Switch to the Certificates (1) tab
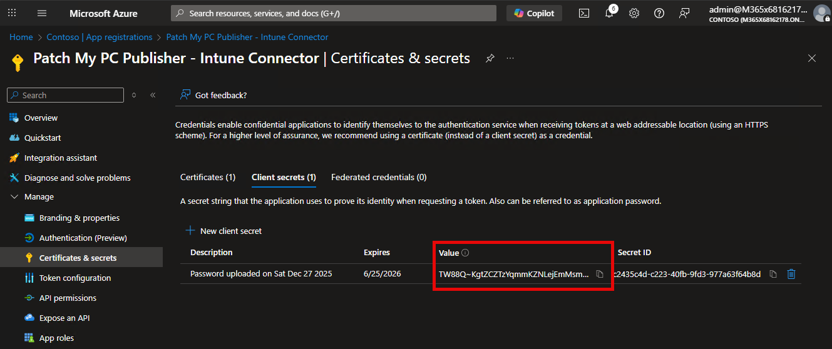The width and height of the screenshot is (832, 349). click(208, 177)
